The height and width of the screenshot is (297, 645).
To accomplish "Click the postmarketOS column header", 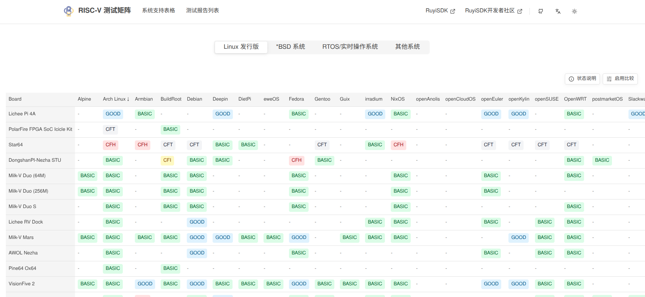I will pyautogui.click(x=608, y=99).
